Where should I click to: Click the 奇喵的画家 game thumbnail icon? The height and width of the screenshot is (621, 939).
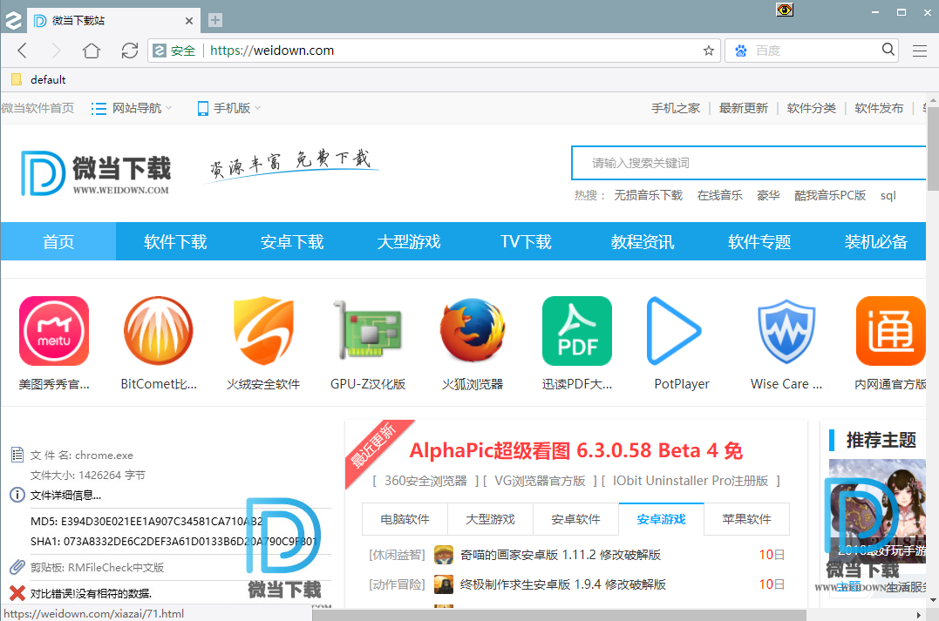444,555
